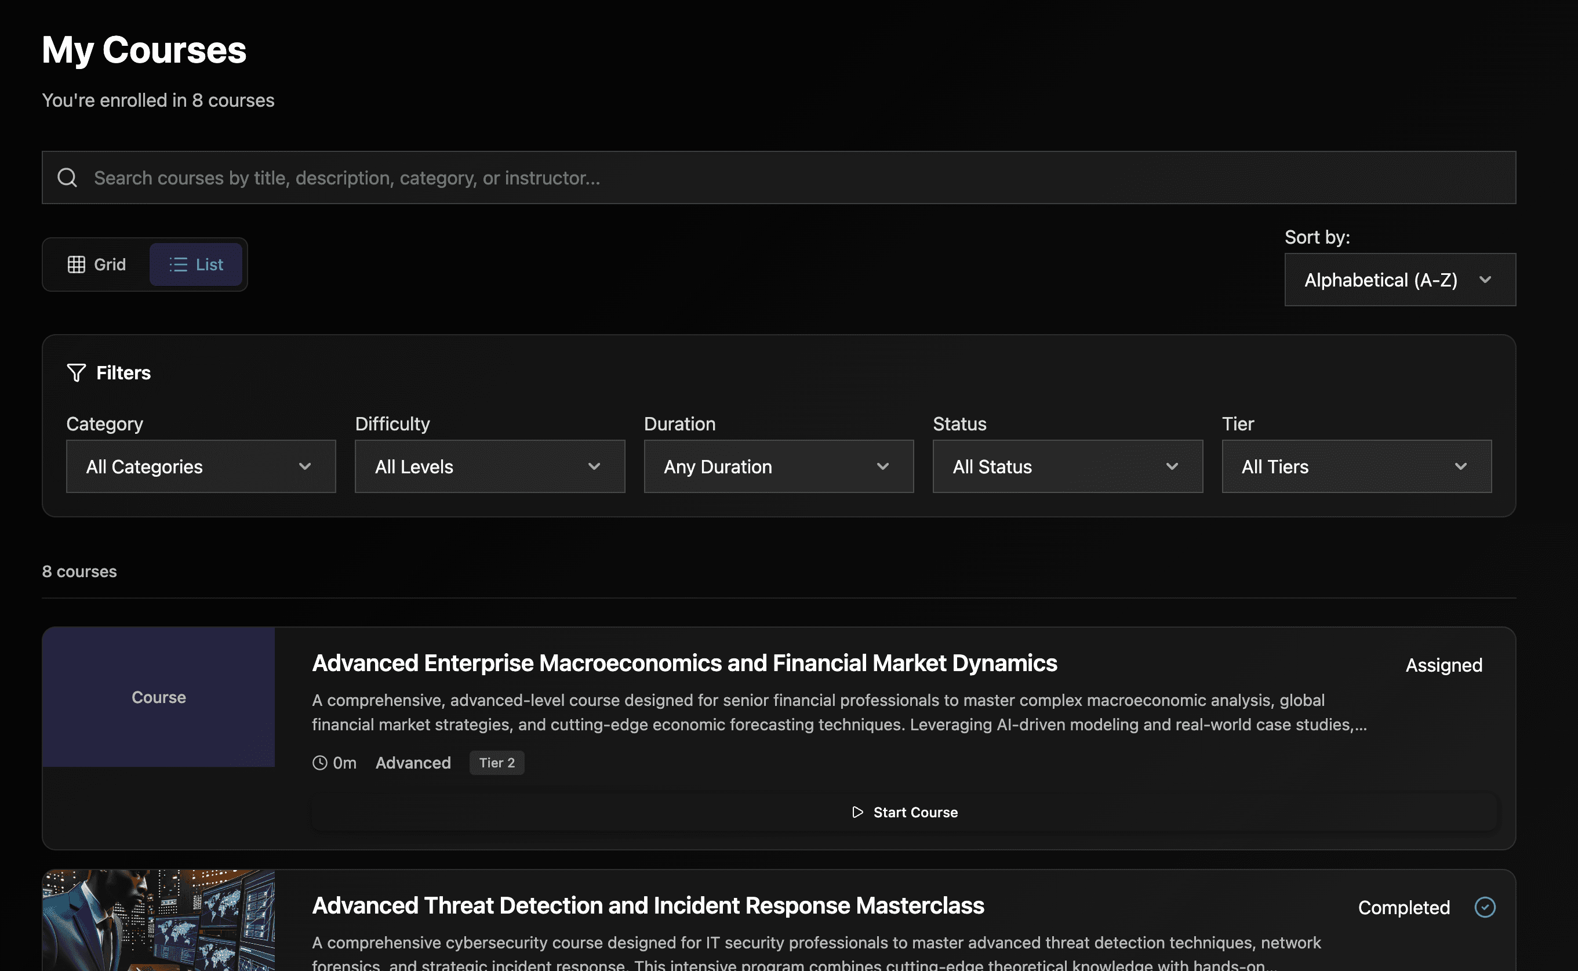
Task: Switch to Grid view
Action: tap(97, 264)
